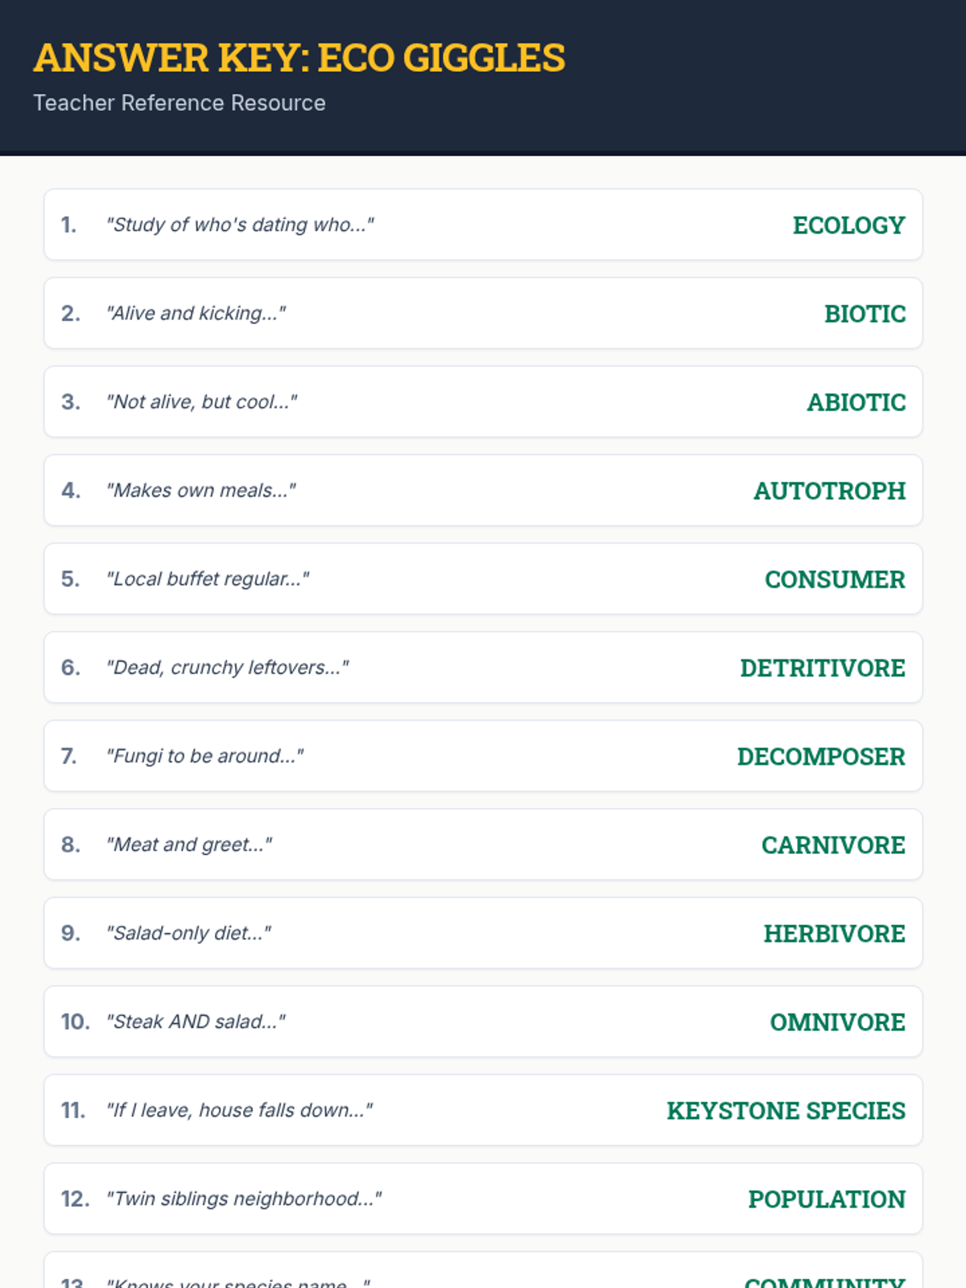Select the "Steak AND salad..." clue

pyautogui.click(x=196, y=1022)
